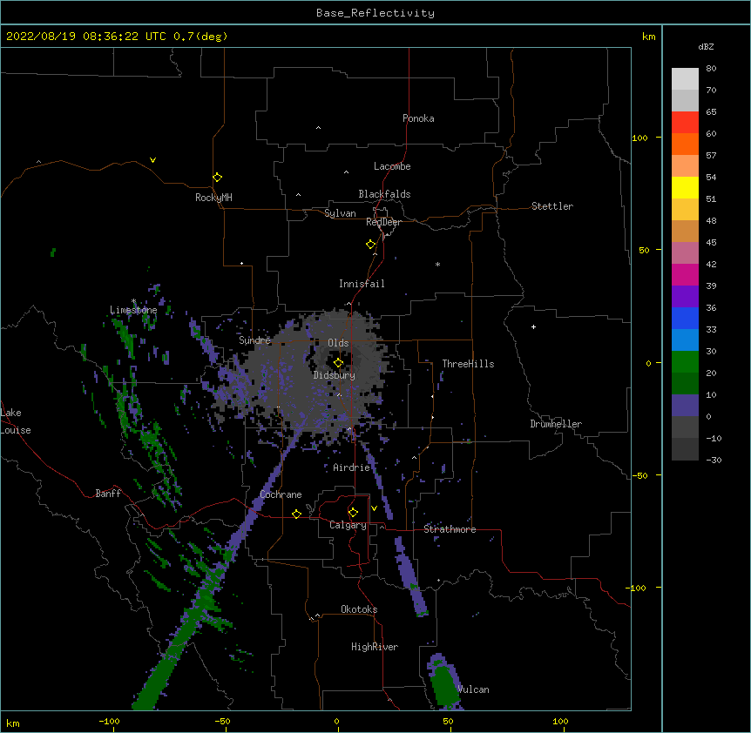Click the Calgary city label

coord(348,525)
